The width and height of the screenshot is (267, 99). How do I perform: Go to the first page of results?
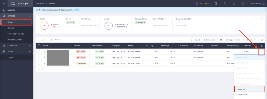tap(235, 40)
